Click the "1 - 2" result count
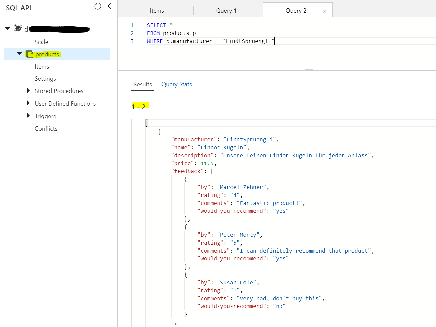 (139, 107)
